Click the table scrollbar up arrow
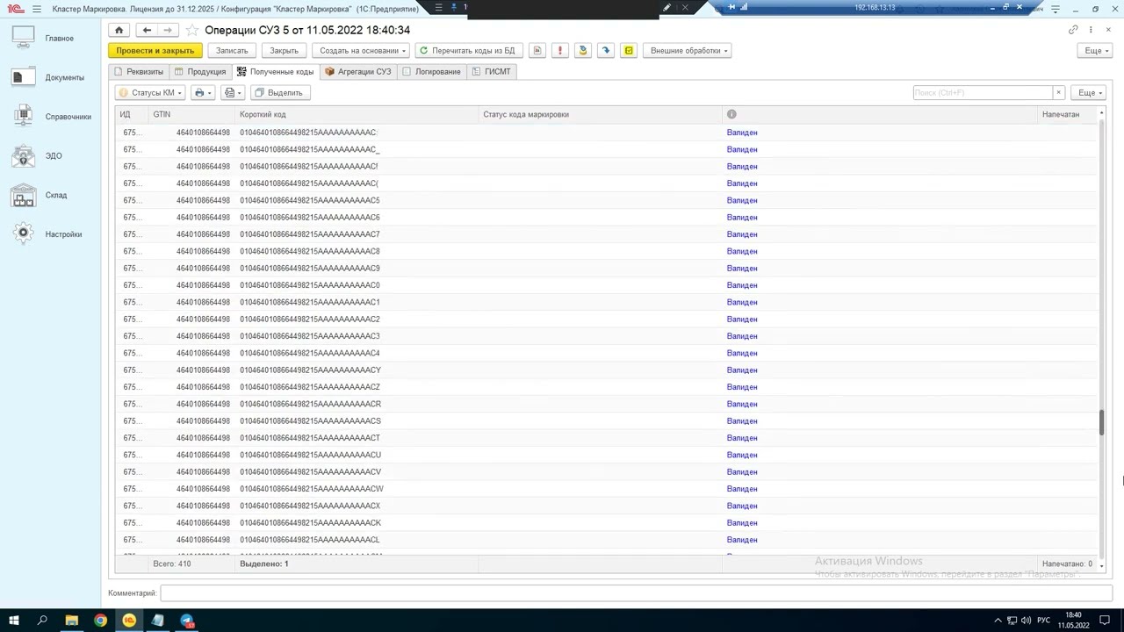Screen dimensions: 1124x632 1101,114
